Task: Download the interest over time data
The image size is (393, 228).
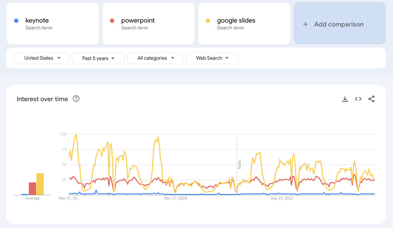Action: (x=345, y=99)
